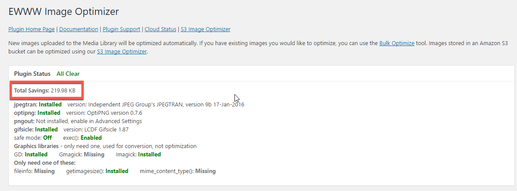
Task: Click the Total Savings 219.98 KB box
Action: tap(45, 91)
